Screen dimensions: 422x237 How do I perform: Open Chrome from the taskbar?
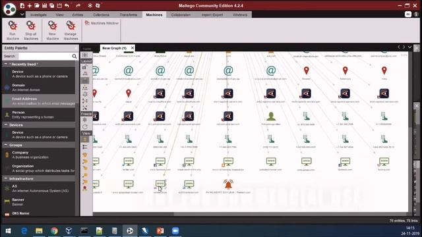click(54, 231)
